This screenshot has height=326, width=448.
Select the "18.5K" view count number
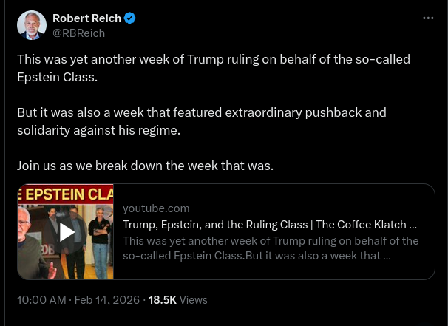point(162,300)
